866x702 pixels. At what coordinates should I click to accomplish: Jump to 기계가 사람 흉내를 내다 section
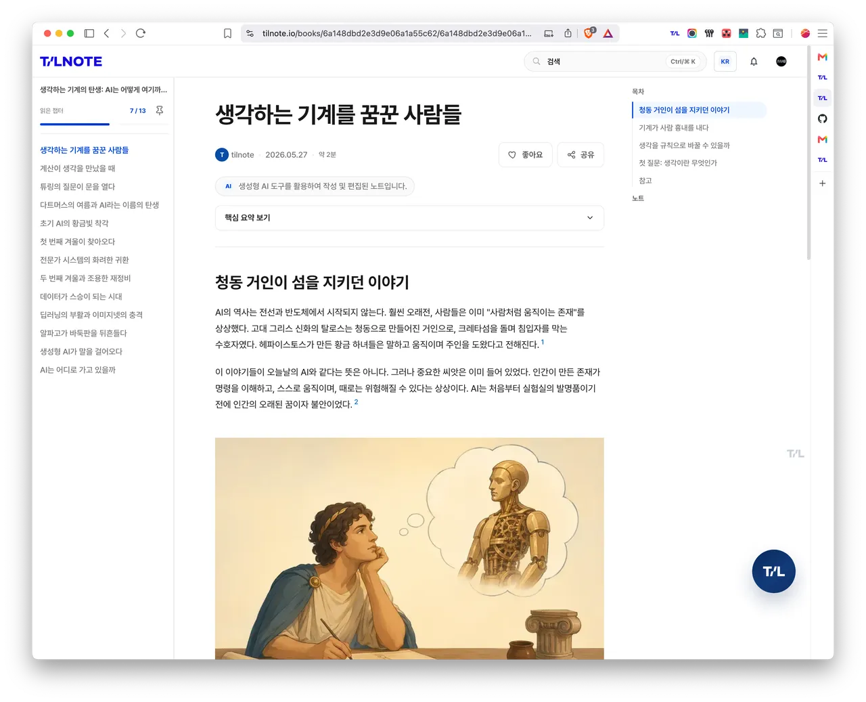(674, 127)
